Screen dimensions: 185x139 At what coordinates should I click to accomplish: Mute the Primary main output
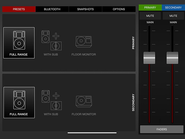tap(150, 16)
